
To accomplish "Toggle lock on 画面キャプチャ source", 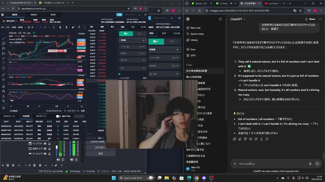I will point(49,149).
